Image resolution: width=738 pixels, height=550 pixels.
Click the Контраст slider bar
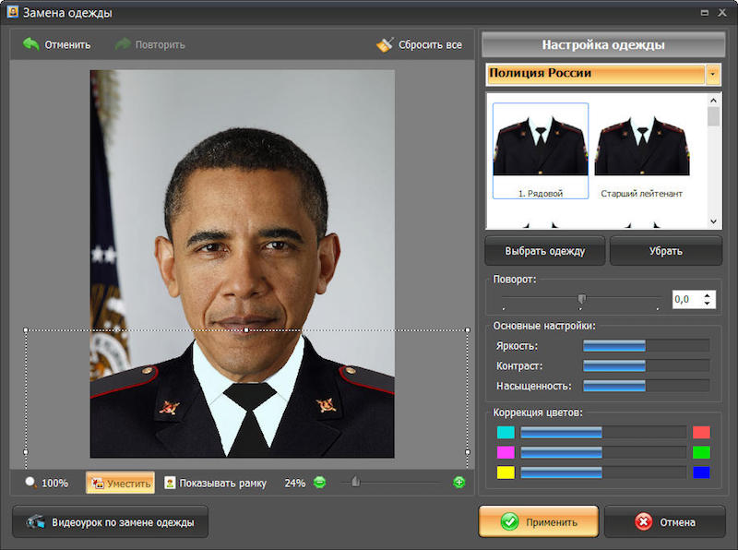pos(647,365)
